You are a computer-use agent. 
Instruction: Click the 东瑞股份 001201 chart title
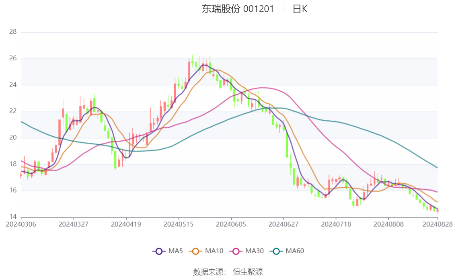[x=238, y=9]
